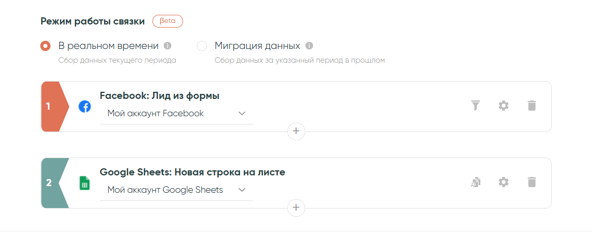Viewport: 592px width, 232px height.
Task: Expand 'Мой аккаунт Google Sheets' dropdown
Action: (176, 190)
